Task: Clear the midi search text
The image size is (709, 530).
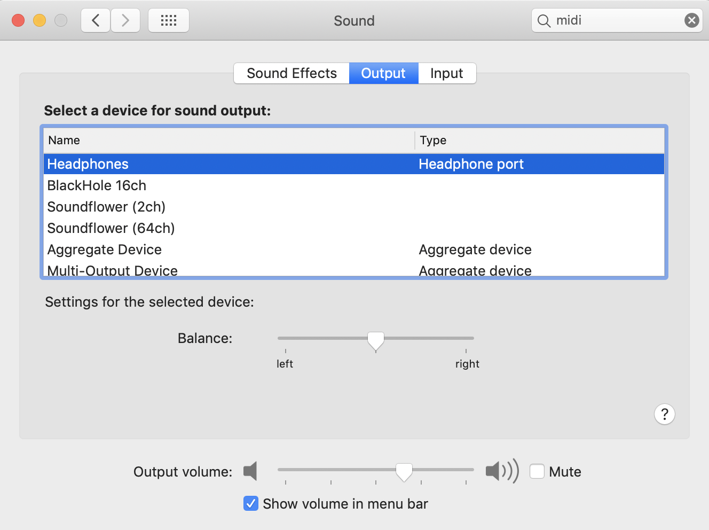Action: (691, 21)
